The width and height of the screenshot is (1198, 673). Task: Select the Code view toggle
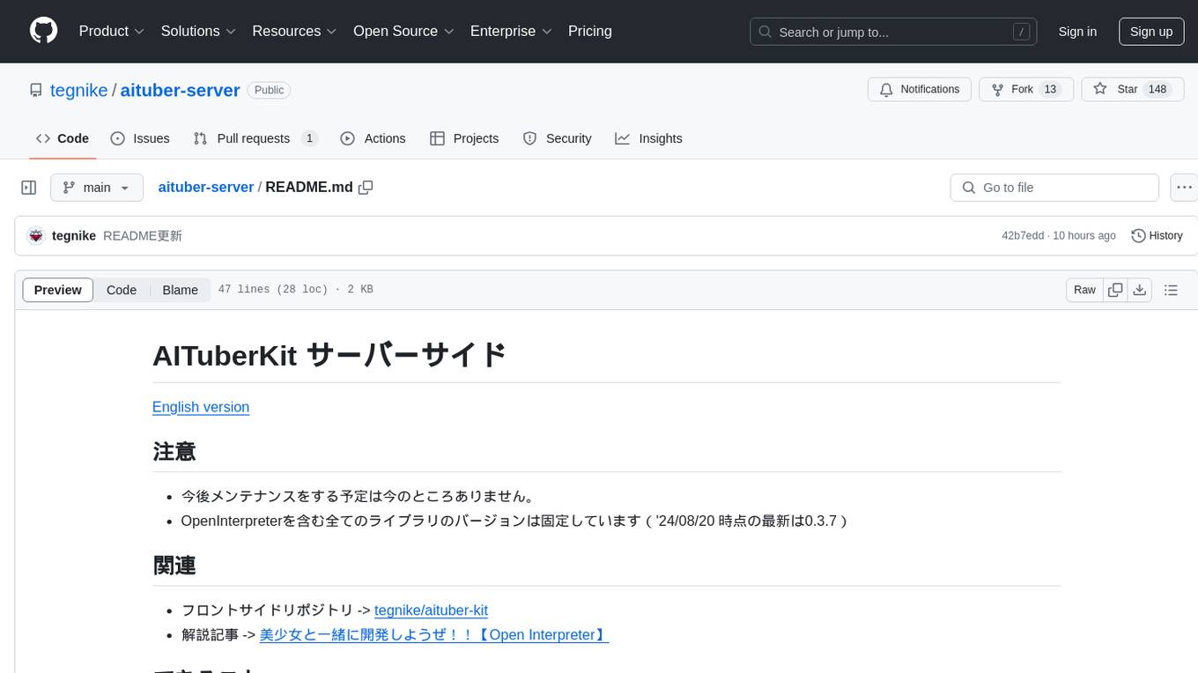(122, 290)
